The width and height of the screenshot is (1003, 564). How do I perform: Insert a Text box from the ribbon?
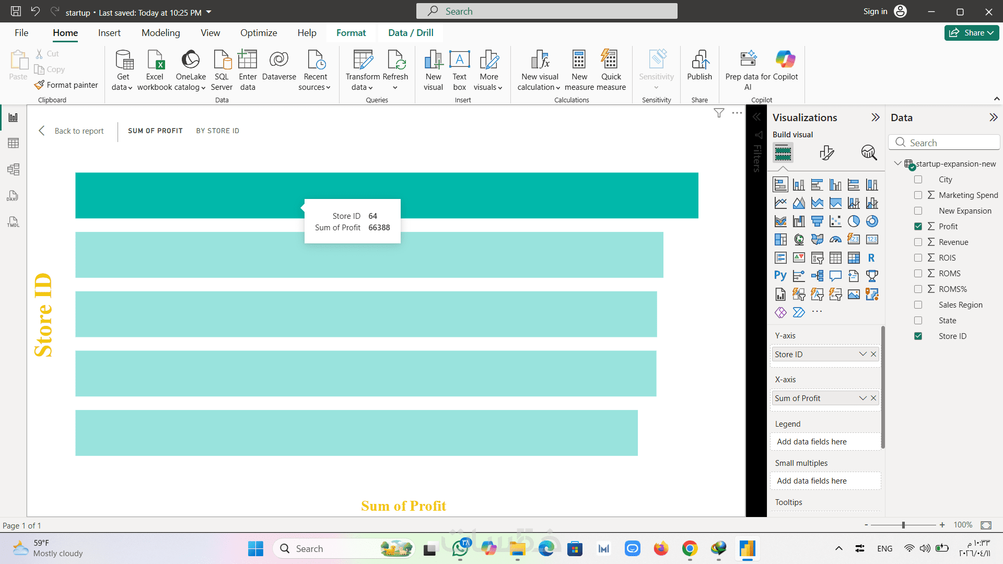pos(459,61)
